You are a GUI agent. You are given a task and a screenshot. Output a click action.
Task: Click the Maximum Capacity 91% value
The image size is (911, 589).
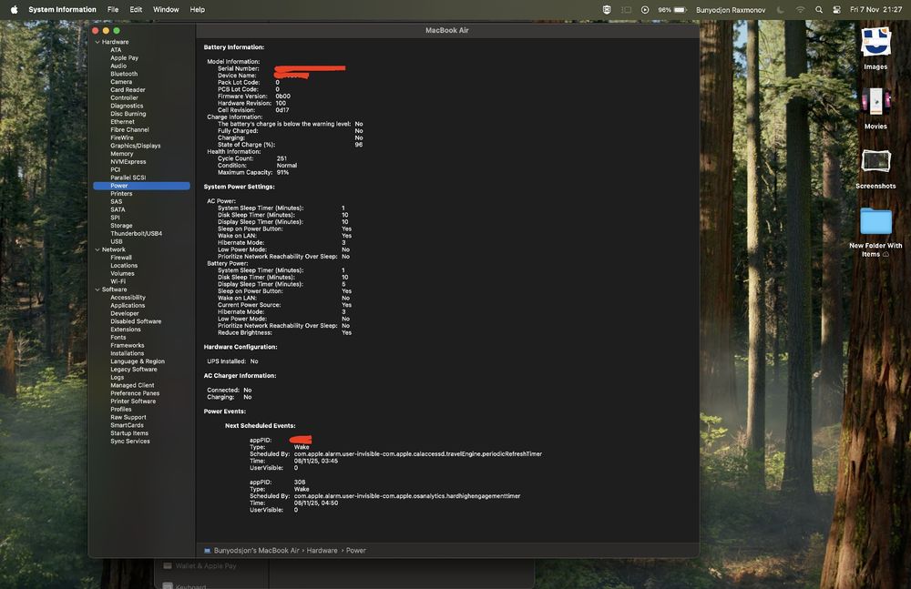point(282,173)
